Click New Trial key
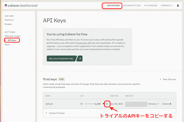The height and width of the screenshot is (122, 184). (168, 79)
